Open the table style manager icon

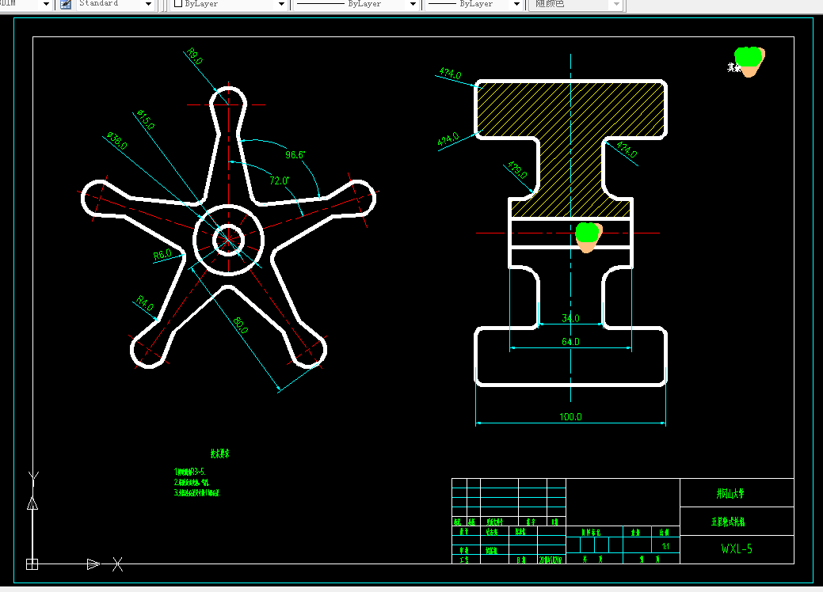pos(66,4)
